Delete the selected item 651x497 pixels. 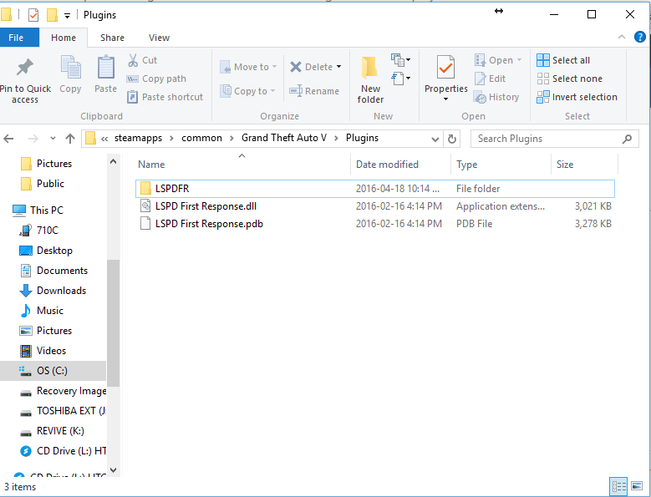(312, 67)
